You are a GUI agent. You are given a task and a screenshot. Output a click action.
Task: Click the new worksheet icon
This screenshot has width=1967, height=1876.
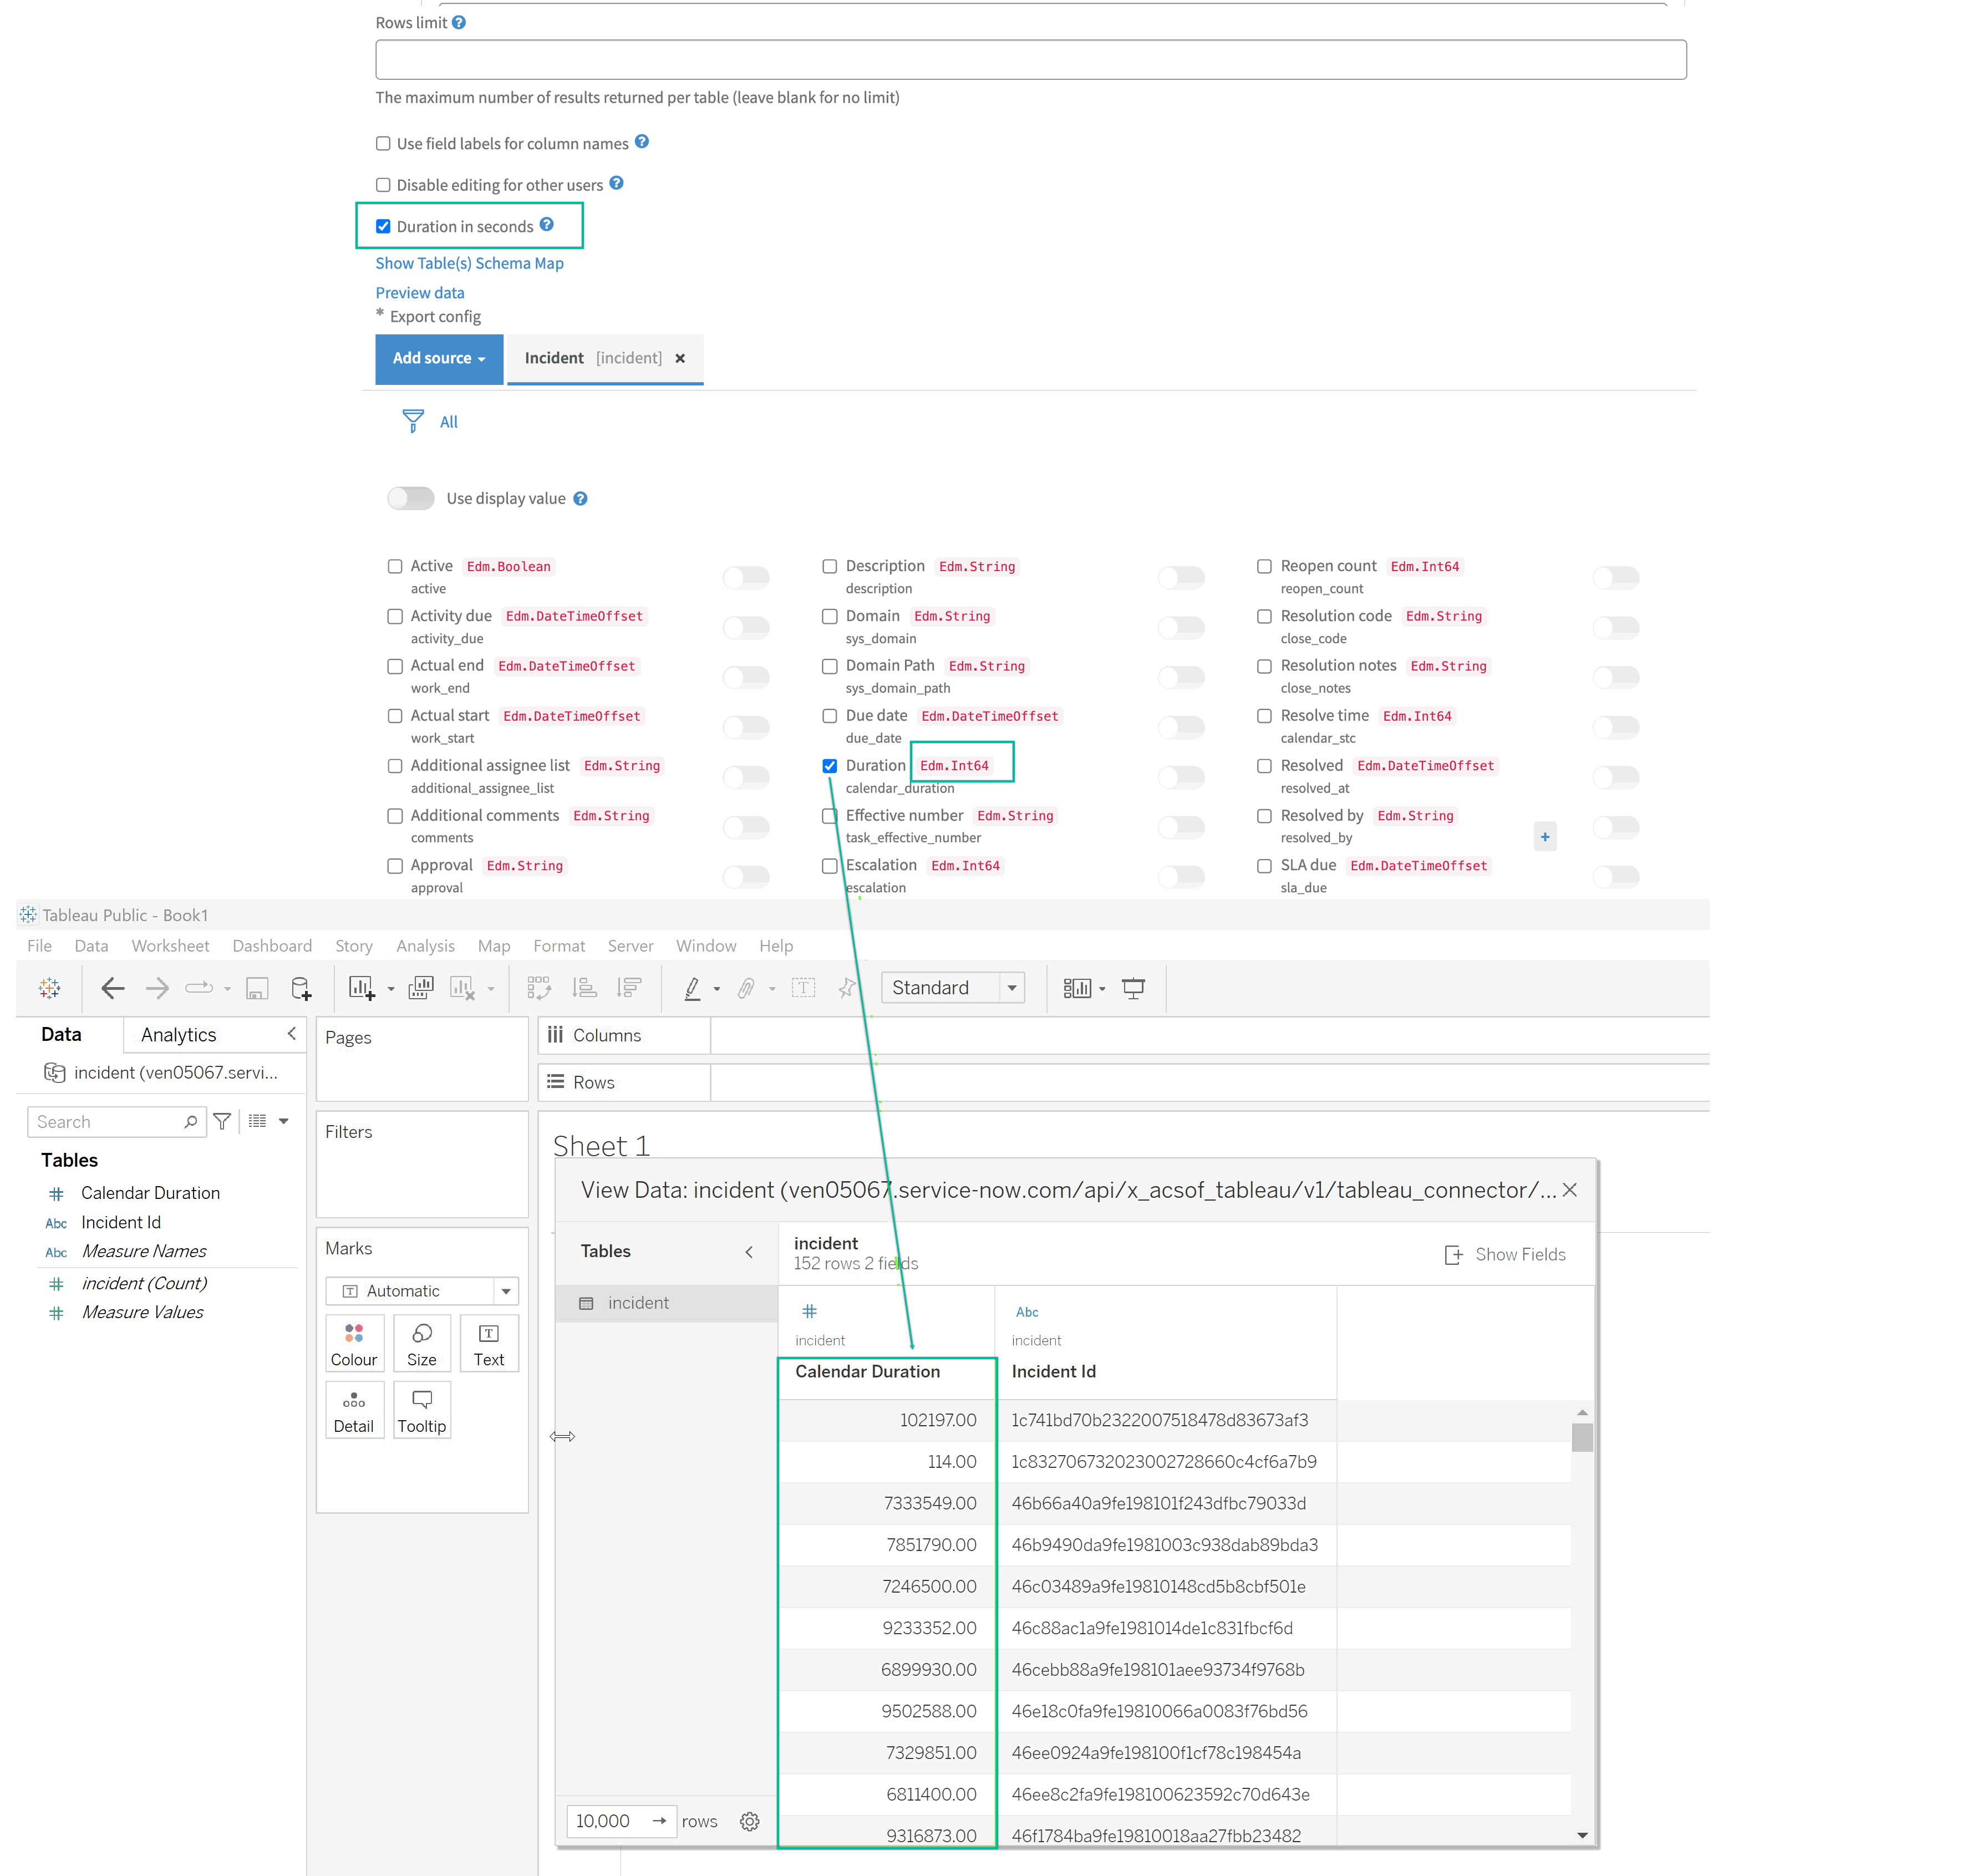pos(361,988)
